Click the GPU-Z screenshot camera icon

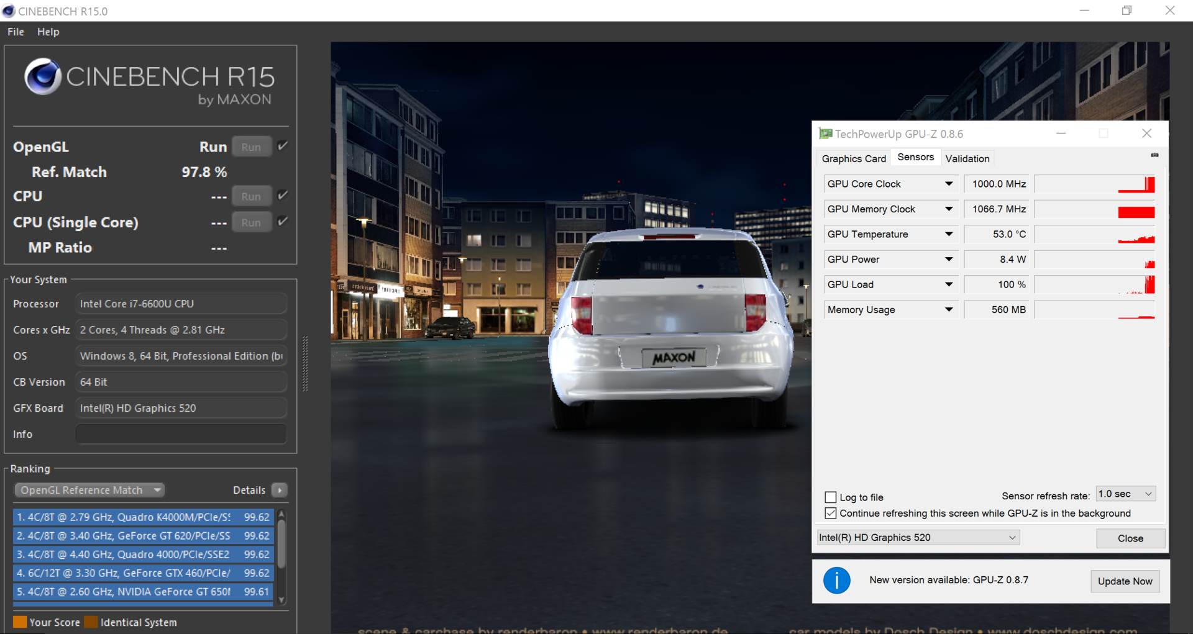(1154, 155)
